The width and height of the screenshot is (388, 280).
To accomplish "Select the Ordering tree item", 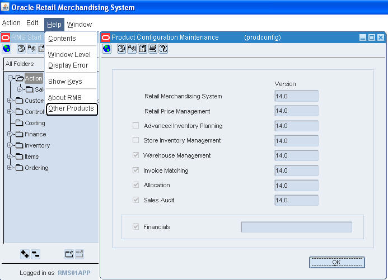I will coord(36,168).
